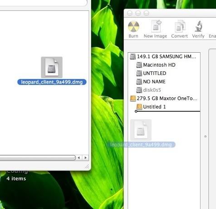Click the Convert toolbar icon
The height and width of the screenshot is (209, 216).
point(180,26)
